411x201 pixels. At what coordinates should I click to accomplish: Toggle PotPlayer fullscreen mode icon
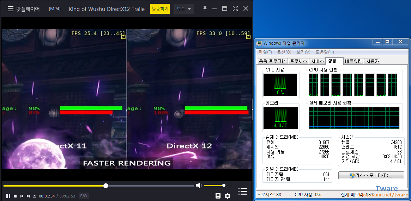pos(235,9)
